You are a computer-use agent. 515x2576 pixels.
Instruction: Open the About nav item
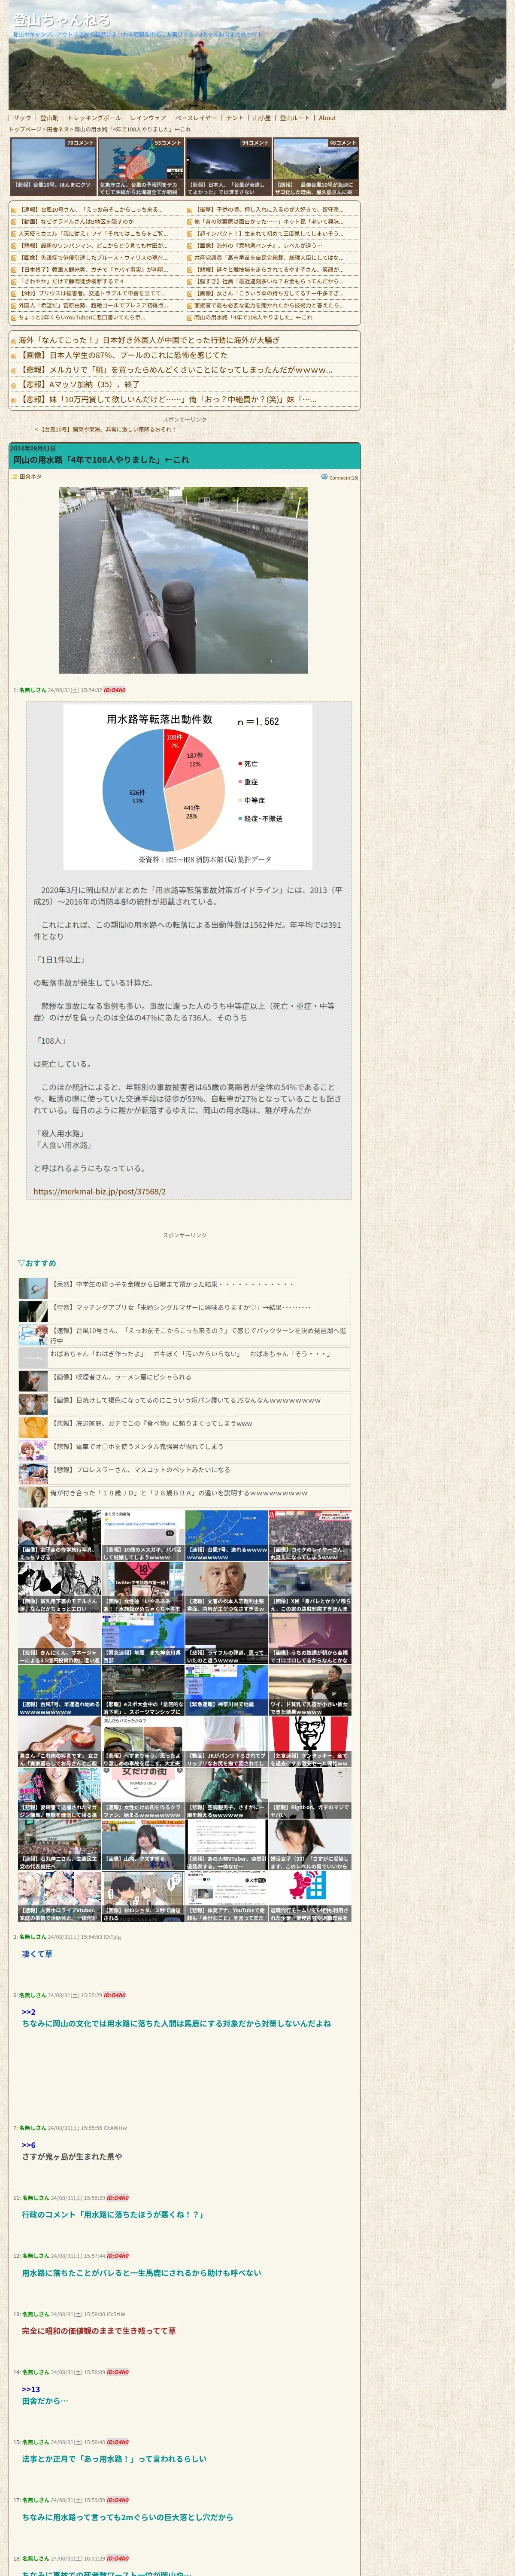point(327,118)
